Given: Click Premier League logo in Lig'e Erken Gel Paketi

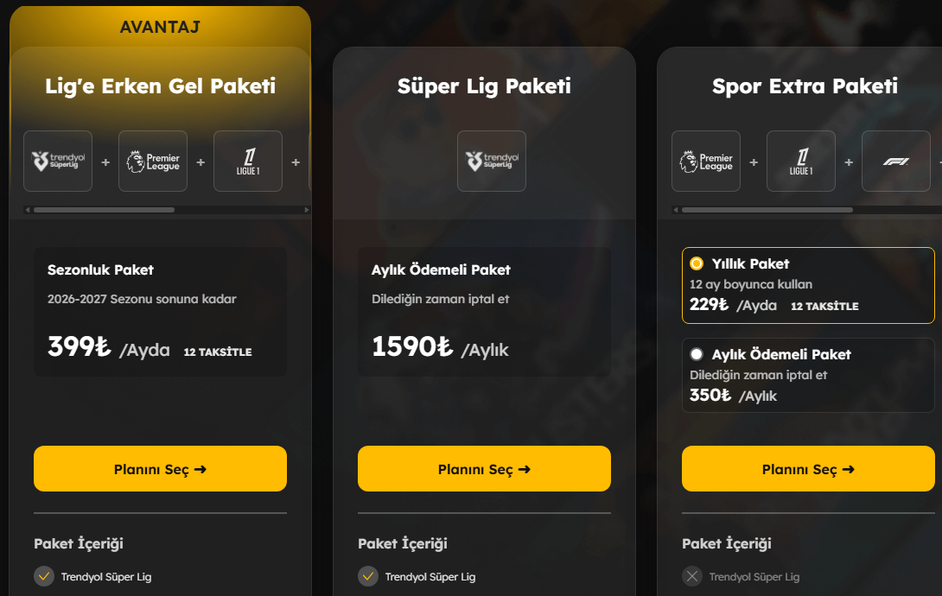Looking at the screenshot, I should click(153, 161).
